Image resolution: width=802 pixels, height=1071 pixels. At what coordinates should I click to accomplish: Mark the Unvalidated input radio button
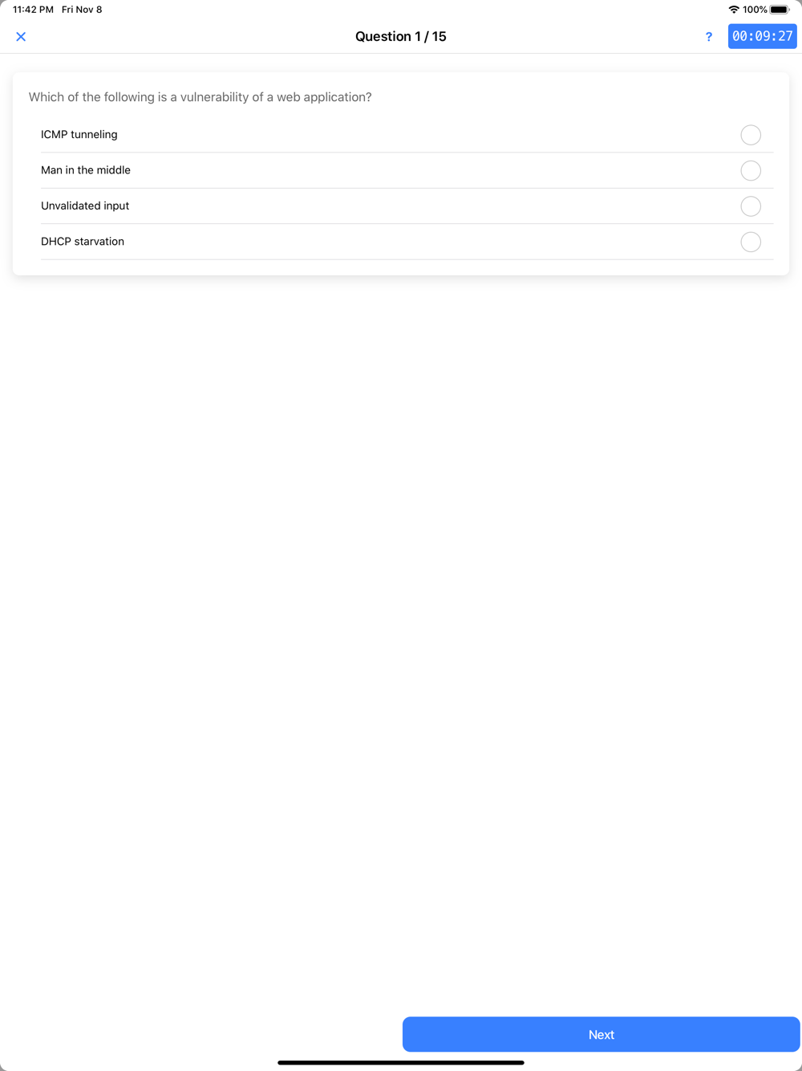[751, 206]
